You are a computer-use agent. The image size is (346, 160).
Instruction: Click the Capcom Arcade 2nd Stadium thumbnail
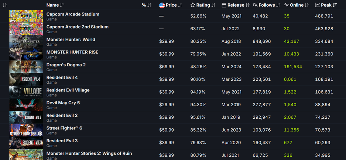[26, 29]
